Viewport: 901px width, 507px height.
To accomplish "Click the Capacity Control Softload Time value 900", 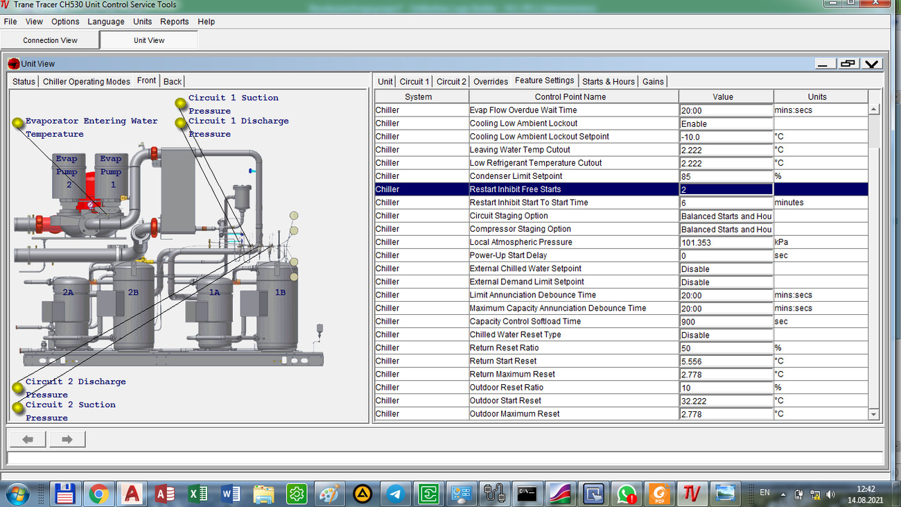I will (x=726, y=321).
